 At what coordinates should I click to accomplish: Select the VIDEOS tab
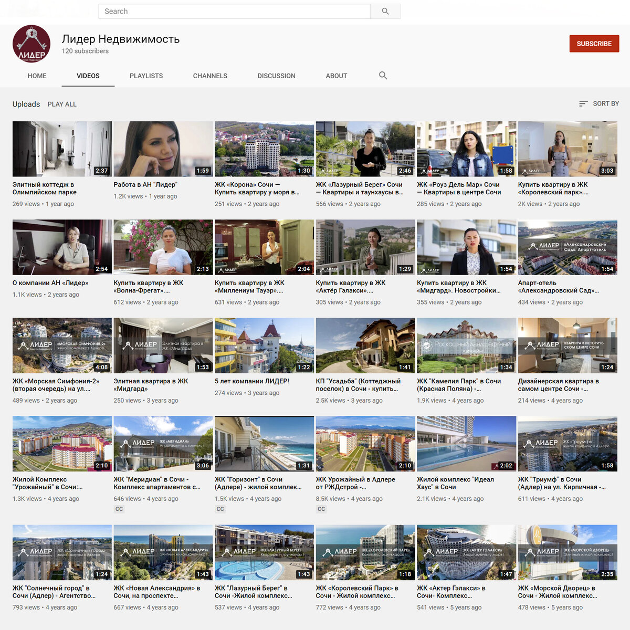coord(88,76)
